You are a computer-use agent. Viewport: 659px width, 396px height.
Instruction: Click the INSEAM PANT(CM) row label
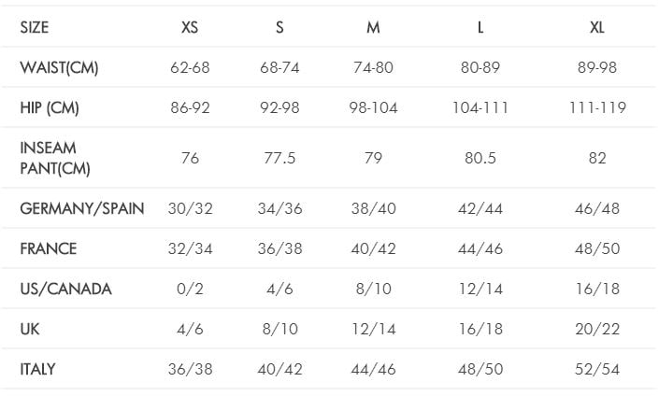55,158
